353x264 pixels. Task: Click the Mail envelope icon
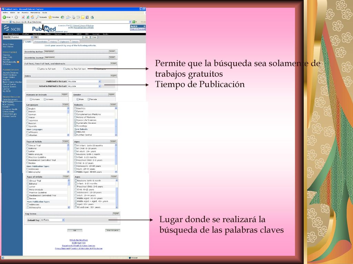pyautogui.click(x=68, y=17)
